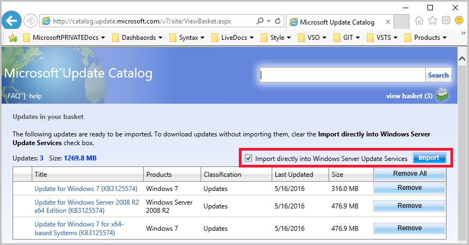Click the Search button

click(438, 75)
